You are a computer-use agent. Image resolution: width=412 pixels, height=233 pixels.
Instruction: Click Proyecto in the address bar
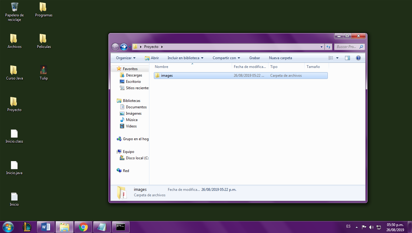pyautogui.click(x=151, y=47)
